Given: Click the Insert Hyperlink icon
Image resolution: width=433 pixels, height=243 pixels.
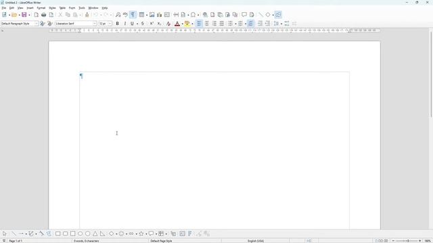Looking at the screenshot, I should (205, 15).
